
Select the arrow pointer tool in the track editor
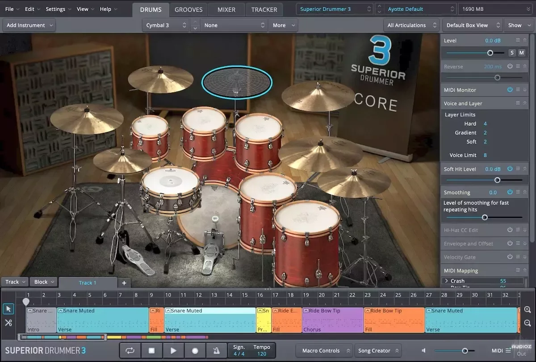pyautogui.click(x=8, y=309)
